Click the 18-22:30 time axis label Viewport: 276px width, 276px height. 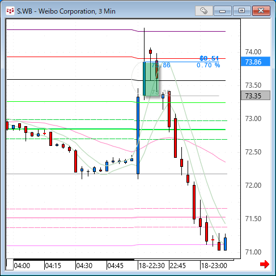[152, 266]
